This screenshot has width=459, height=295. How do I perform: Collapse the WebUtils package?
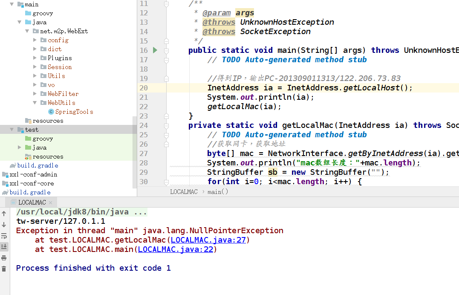click(x=35, y=103)
